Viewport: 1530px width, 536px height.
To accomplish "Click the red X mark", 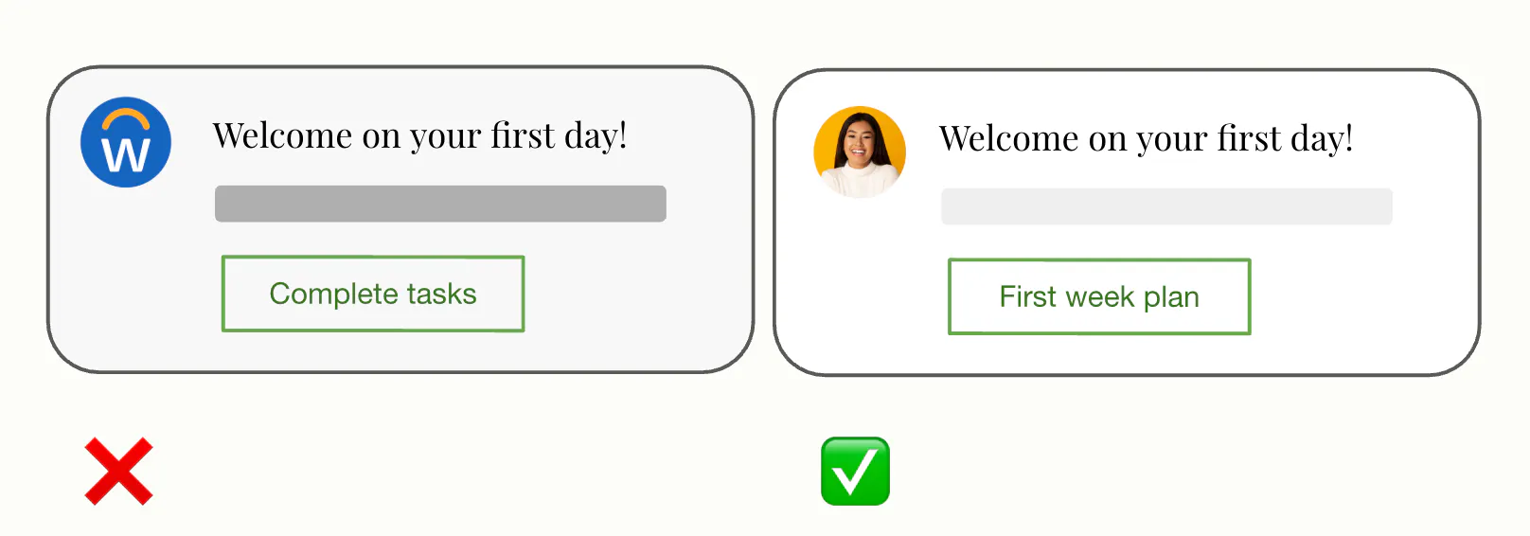I will (118, 471).
